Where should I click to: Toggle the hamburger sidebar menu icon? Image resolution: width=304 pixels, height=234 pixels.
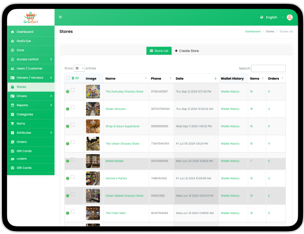pyautogui.click(x=61, y=17)
